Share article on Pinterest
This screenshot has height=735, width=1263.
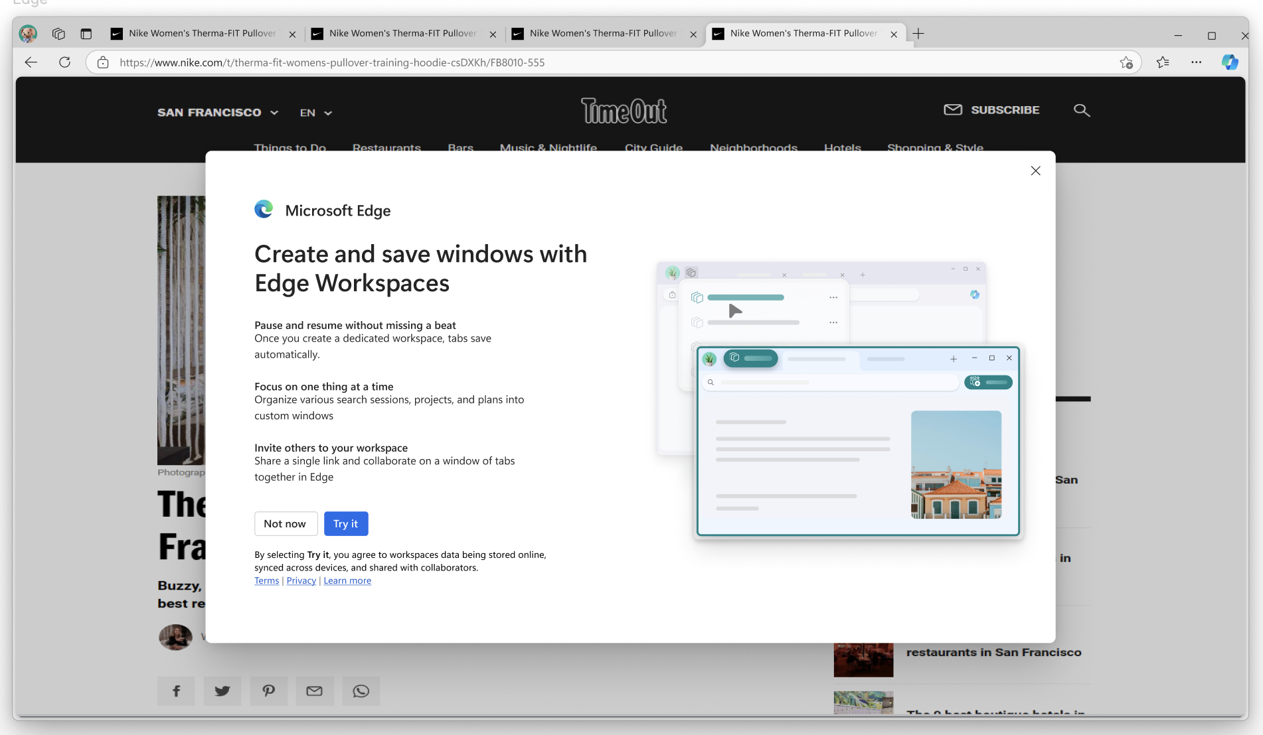[x=268, y=691]
